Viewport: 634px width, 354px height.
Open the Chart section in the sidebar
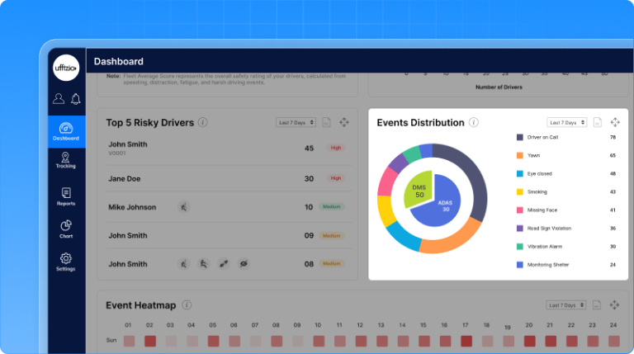(x=65, y=229)
